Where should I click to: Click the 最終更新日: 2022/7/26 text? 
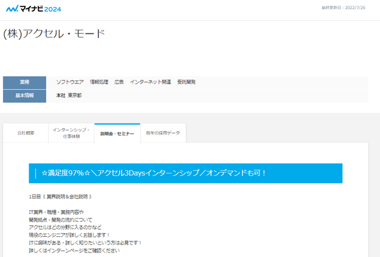pos(343,8)
